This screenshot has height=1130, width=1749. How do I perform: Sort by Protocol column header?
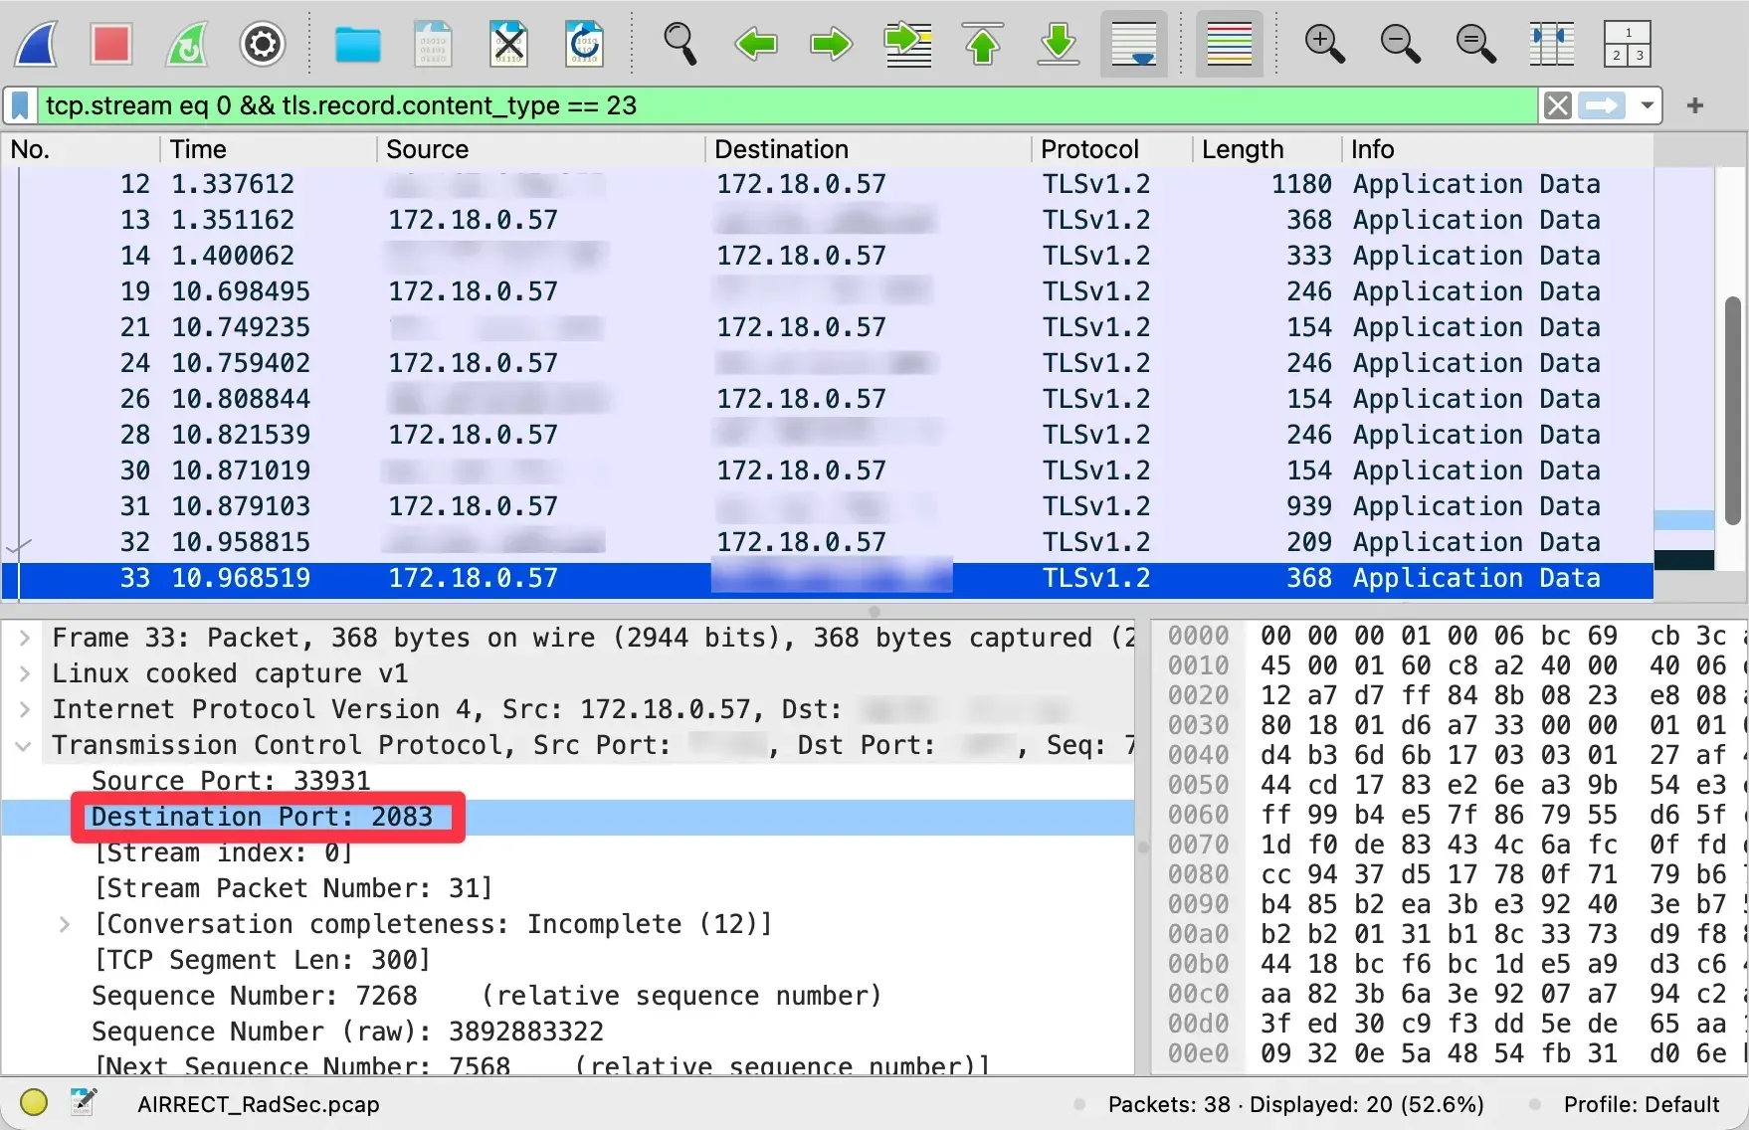tap(1111, 149)
